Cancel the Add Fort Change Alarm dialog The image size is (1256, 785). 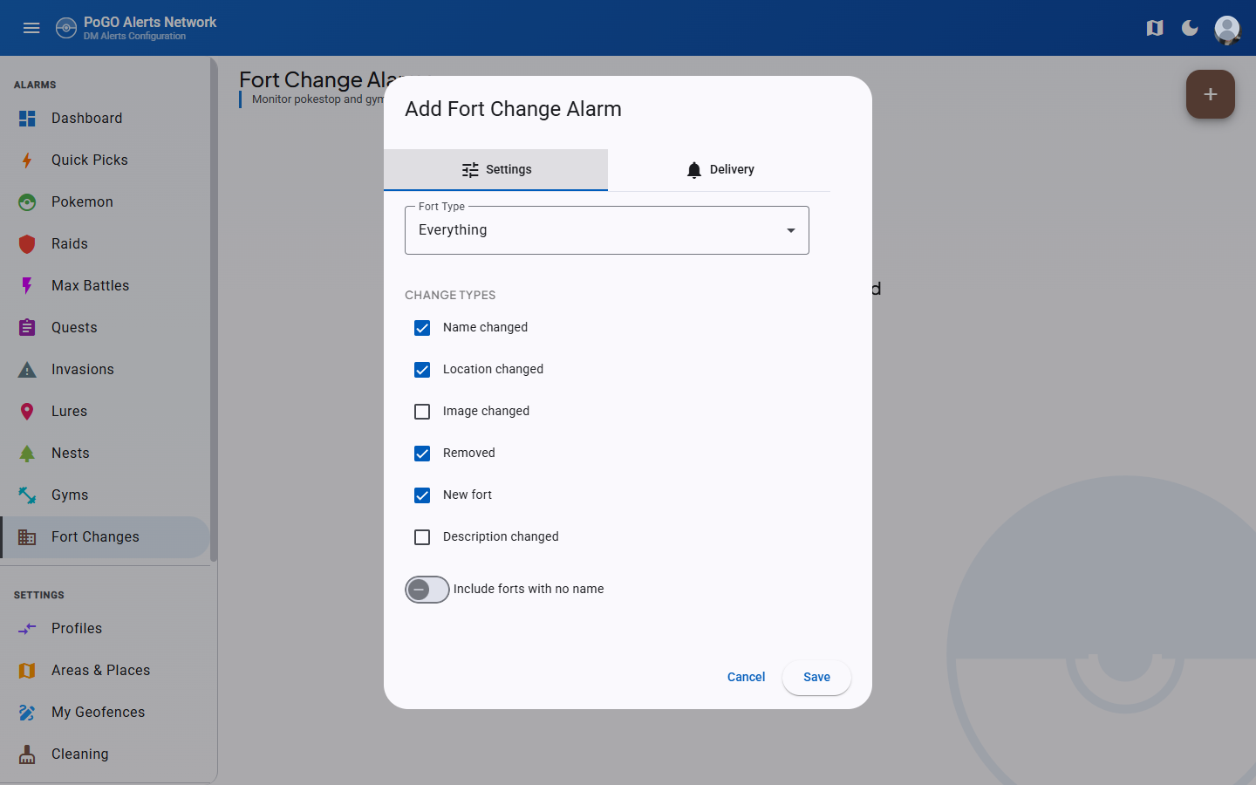tap(746, 677)
